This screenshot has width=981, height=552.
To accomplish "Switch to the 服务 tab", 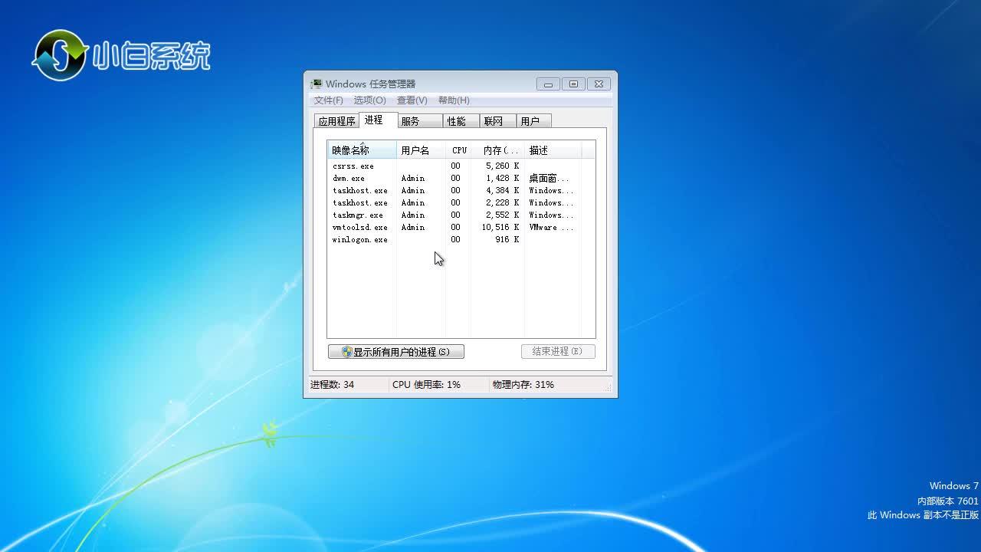I will tap(411, 121).
